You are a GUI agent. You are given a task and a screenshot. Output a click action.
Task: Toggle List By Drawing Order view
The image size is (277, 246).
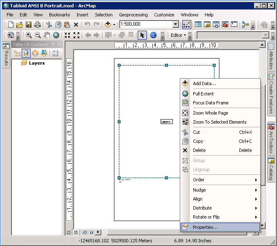point(17,53)
